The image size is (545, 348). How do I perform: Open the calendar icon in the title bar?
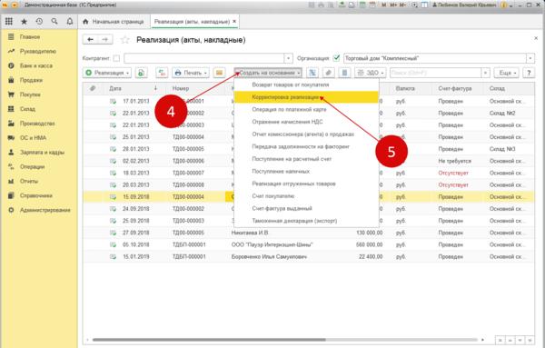point(372,5)
